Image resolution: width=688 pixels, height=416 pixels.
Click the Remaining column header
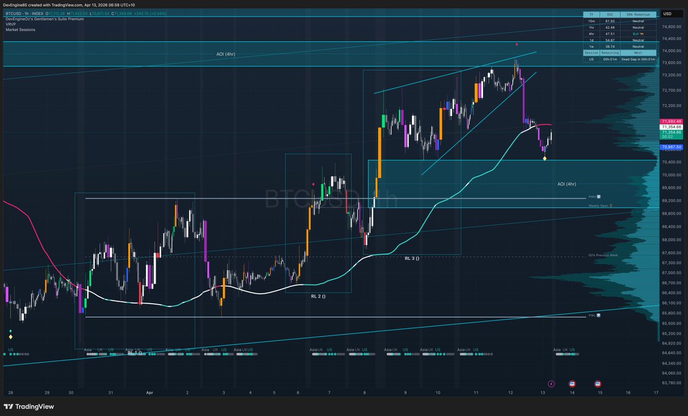coord(610,53)
